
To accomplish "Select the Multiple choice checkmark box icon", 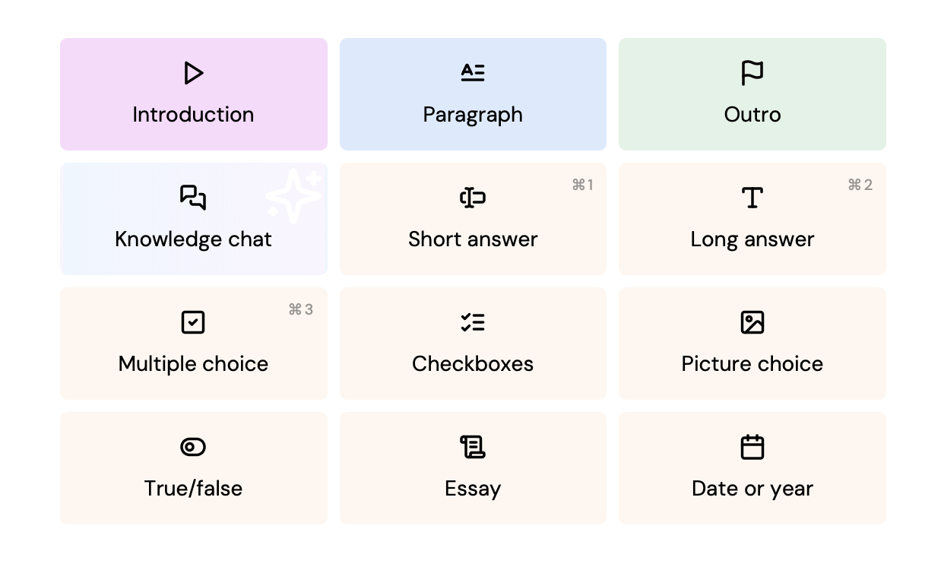I will 193,322.
